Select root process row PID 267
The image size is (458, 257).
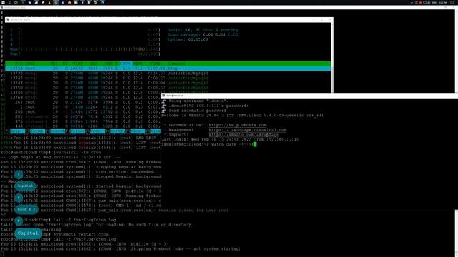83,102
